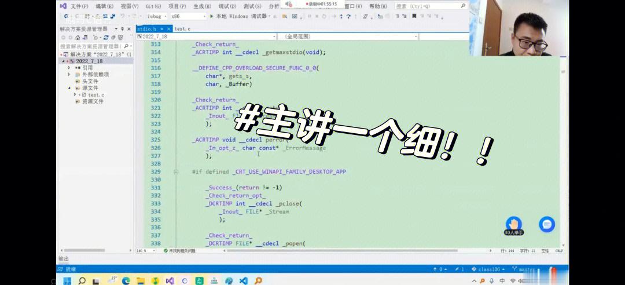Viewport: 625px width, 285px height.
Task: Start 本地 Windows 调试器
Action: [x=240, y=16]
